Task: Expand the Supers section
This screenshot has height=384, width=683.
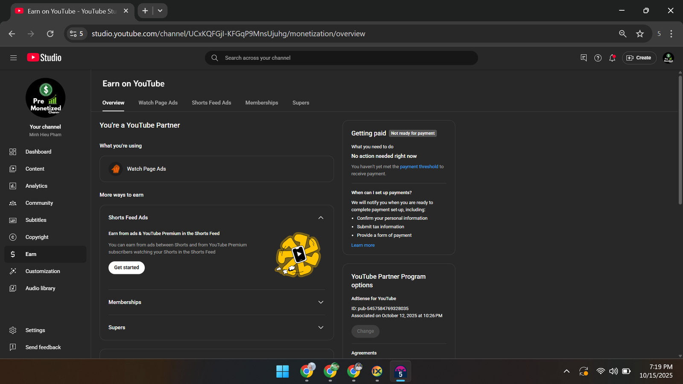Action: tap(321, 328)
